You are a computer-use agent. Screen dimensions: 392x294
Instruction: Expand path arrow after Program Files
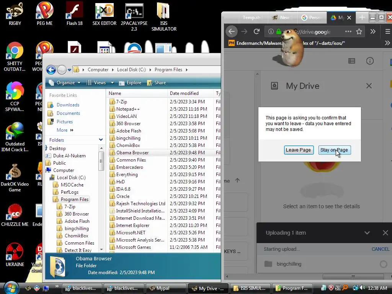pos(186,70)
